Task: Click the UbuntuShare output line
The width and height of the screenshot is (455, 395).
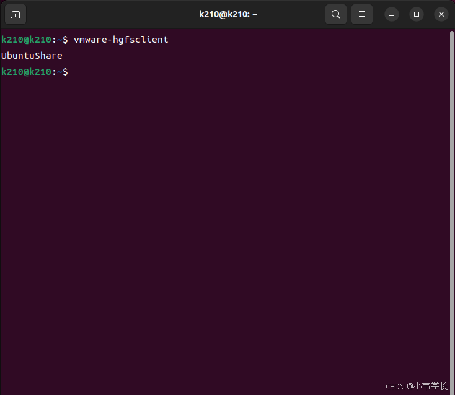Action: coord(32,56)
